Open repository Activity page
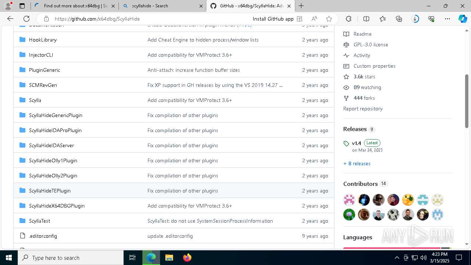This screenshot has height=265, width=471. point(362,55)
